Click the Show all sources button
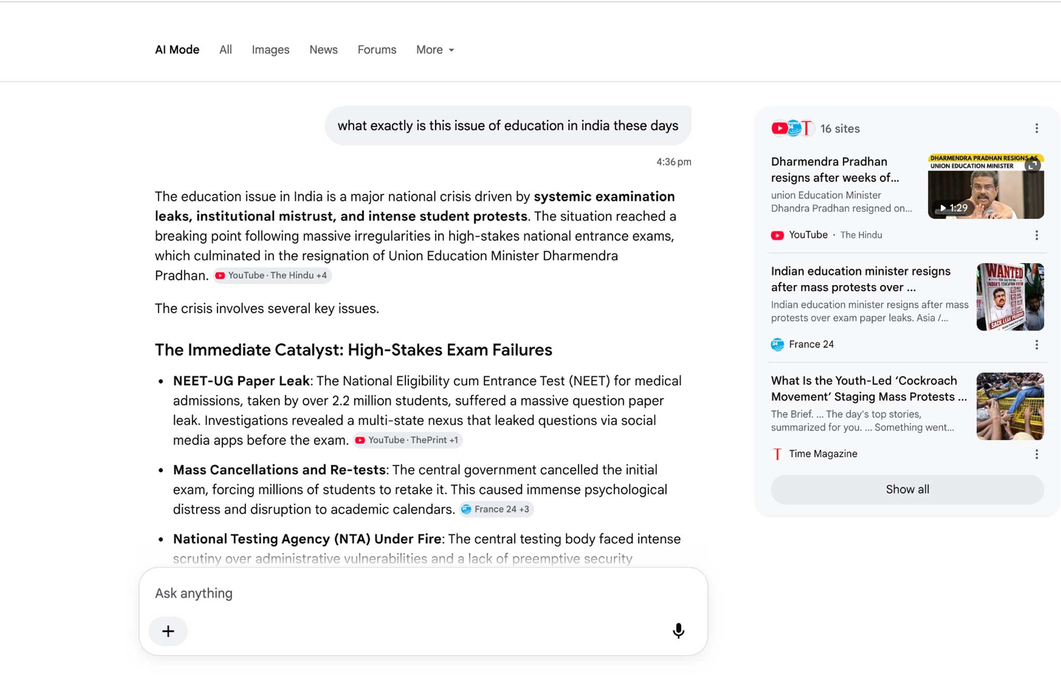Screen dimensions: 1061x689 pyautogui.click(x=907, y=490)
